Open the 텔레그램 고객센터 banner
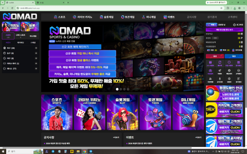 pos(224,126)
